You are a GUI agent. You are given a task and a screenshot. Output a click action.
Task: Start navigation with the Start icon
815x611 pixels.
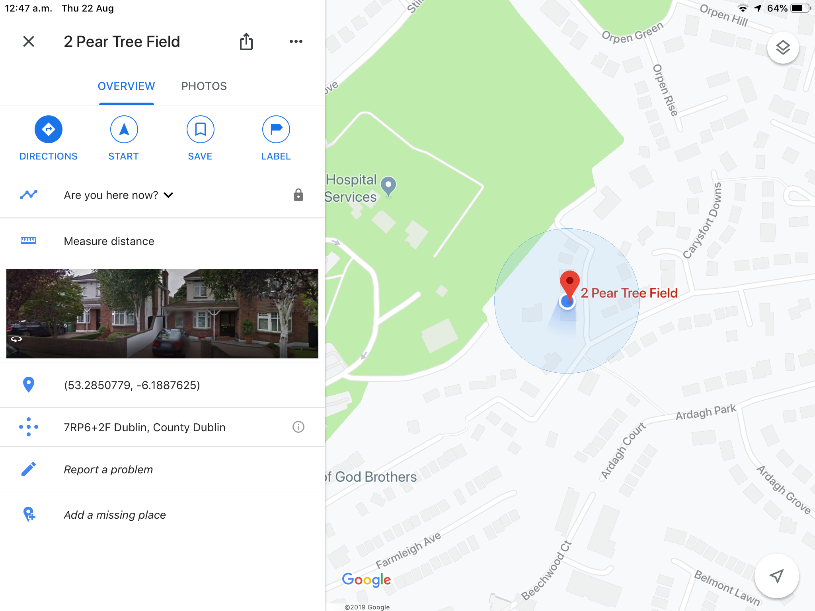[124, 129]
